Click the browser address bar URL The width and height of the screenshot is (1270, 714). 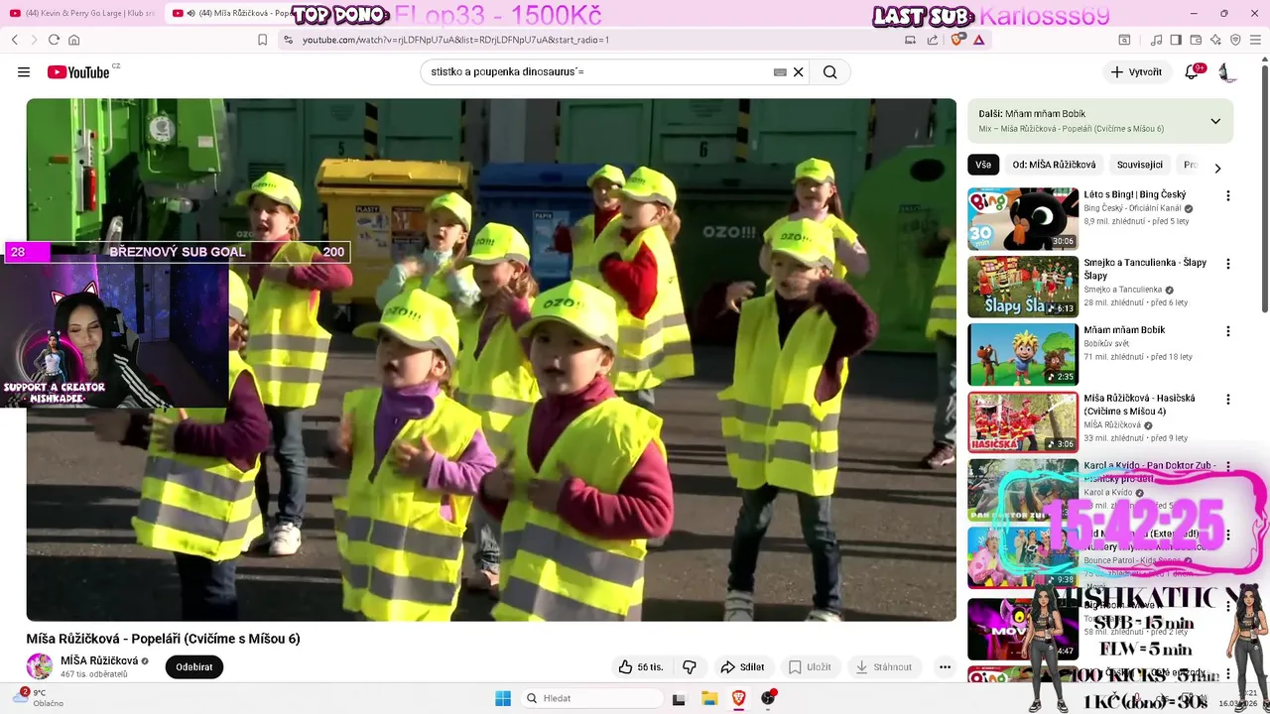(455, 40)
